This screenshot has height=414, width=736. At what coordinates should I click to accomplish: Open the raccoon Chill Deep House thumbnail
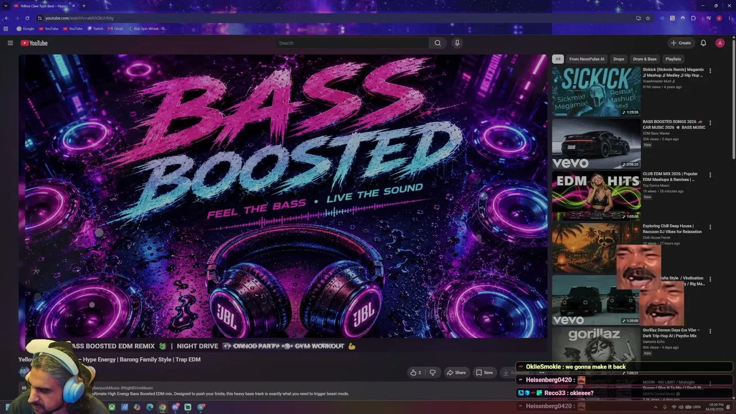[596, 248]
